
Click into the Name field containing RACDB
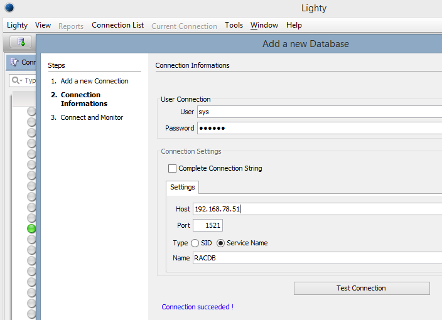(x=317, y=258)
